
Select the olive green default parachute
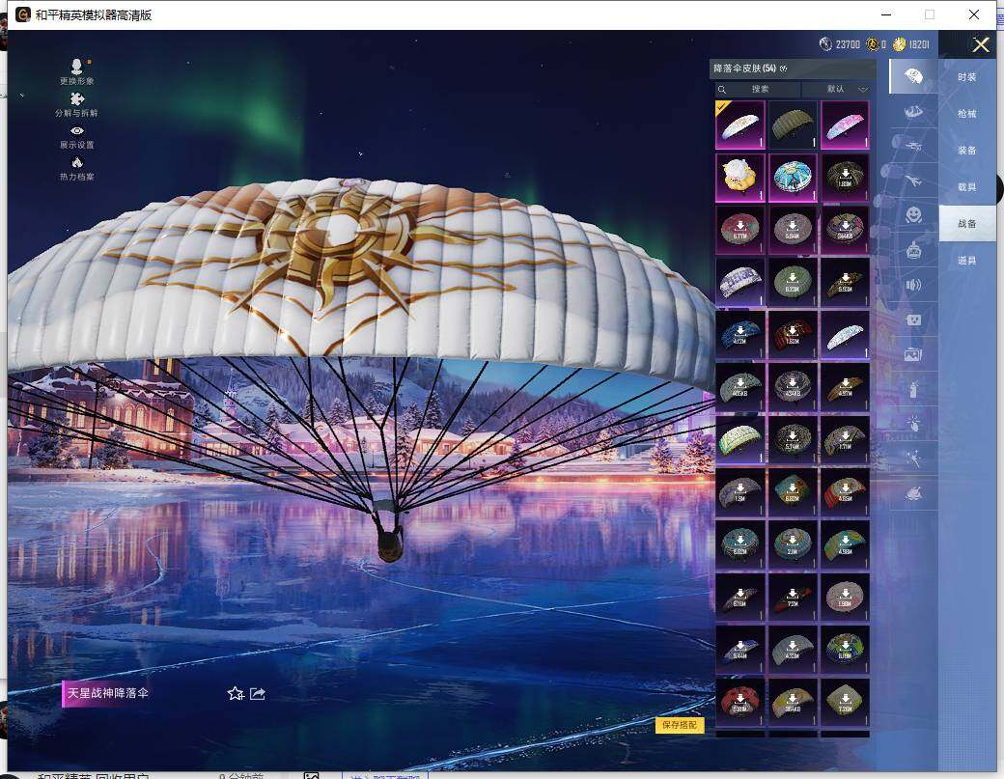click(793, 125)
